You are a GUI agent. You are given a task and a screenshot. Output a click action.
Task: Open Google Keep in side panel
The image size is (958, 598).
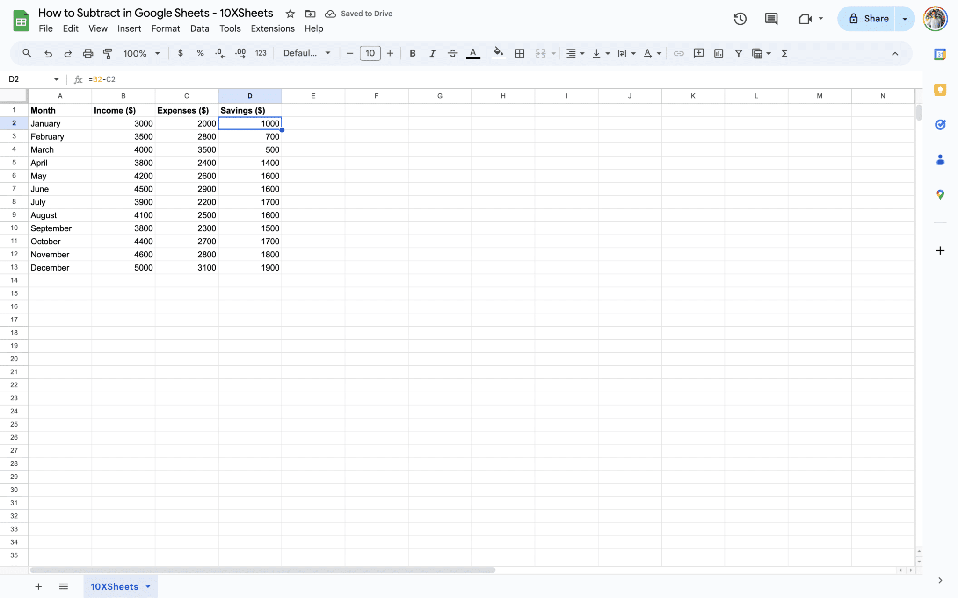pos(940,90)
